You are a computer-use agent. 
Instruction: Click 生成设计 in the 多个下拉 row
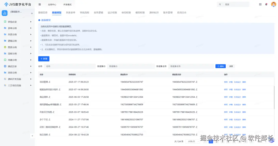[x=237, y=120]
